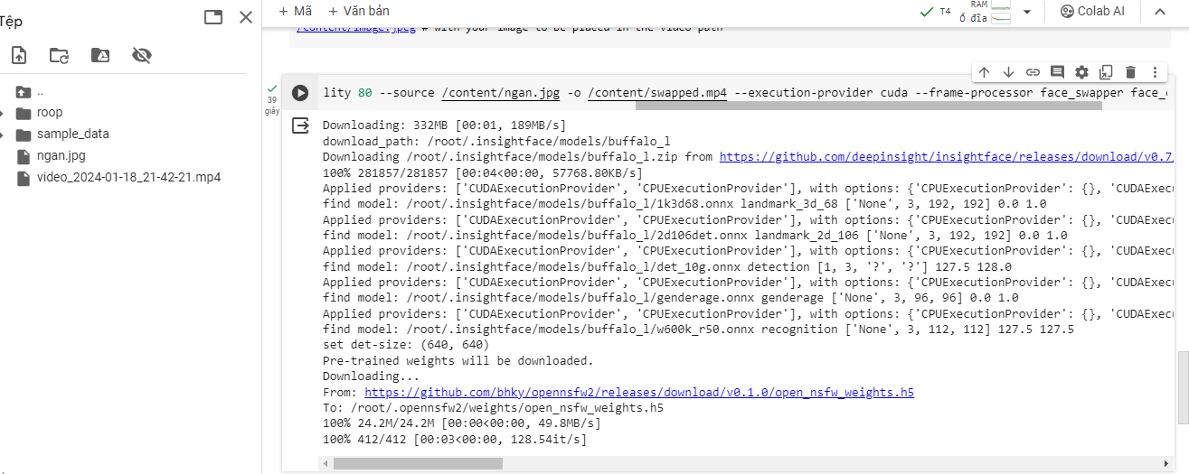Image resolution: width=1189 pixels, height=474 pixels.
Task: Move the cell up with arrow icon
Action: pos(985,72)
